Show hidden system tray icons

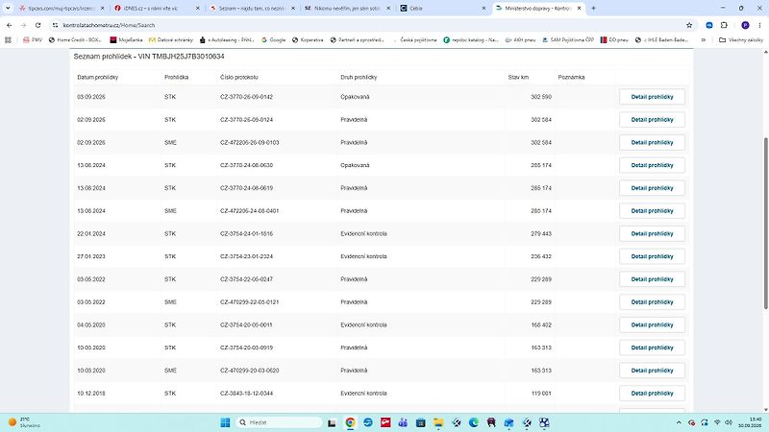679,422
